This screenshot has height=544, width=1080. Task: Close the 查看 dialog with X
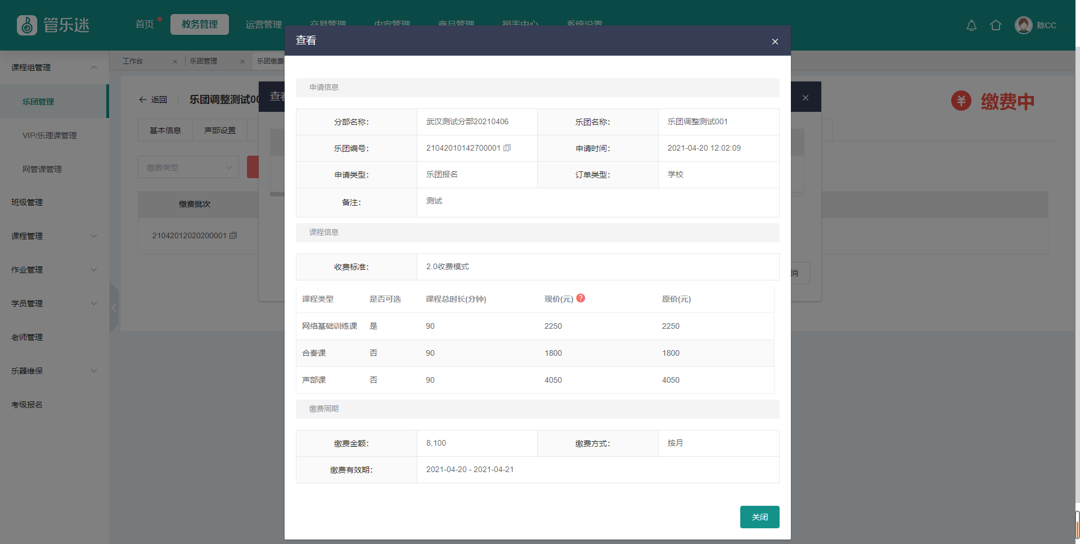click(775, 42)
